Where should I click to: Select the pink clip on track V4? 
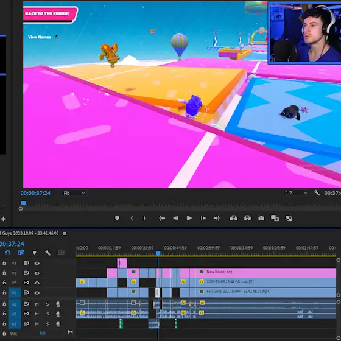point(122,263)
